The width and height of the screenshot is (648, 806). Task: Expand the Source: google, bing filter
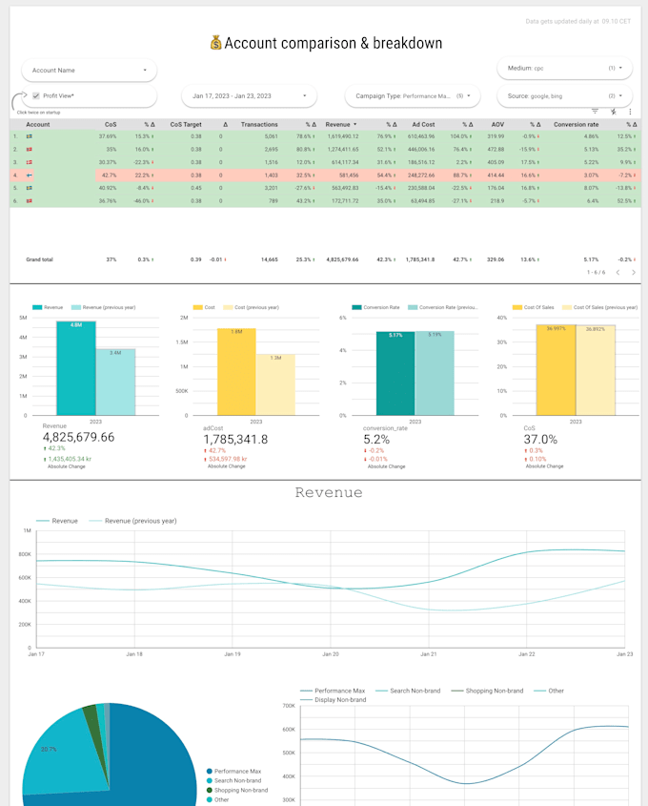564,96
